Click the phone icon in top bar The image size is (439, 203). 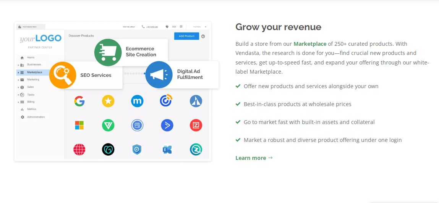143,27
